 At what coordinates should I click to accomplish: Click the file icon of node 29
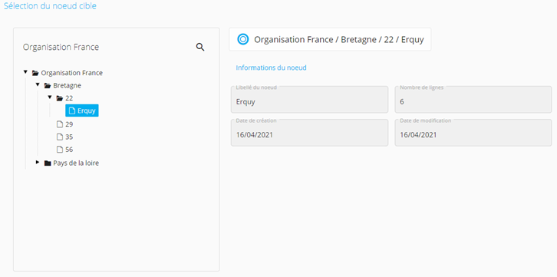click(60, 124)
